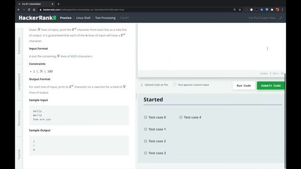This screenshot has width=301, height=169.
Task: Open the blue X extension icon
Action: tap(261, 9)
